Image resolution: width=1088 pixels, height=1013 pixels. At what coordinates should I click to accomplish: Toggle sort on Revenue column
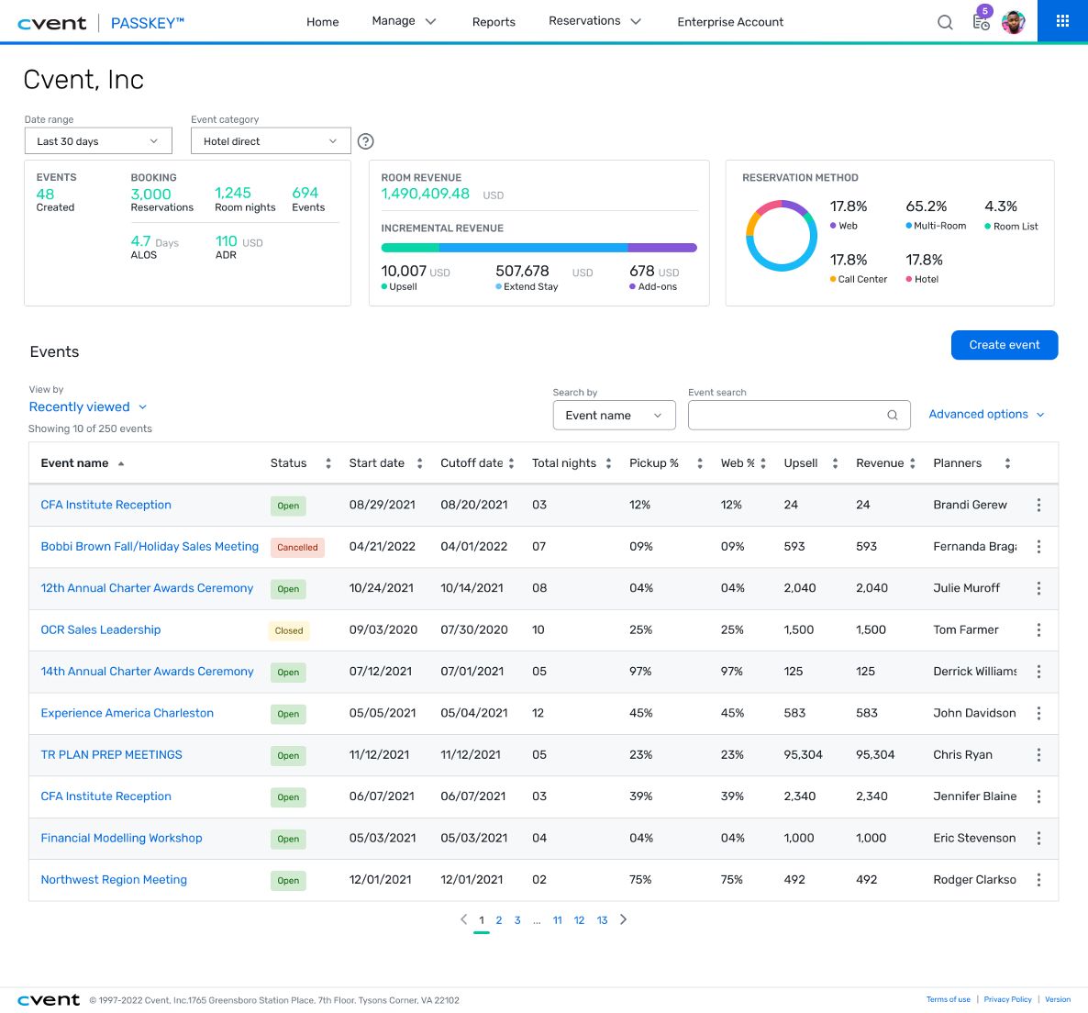click(x=912, y=463)
